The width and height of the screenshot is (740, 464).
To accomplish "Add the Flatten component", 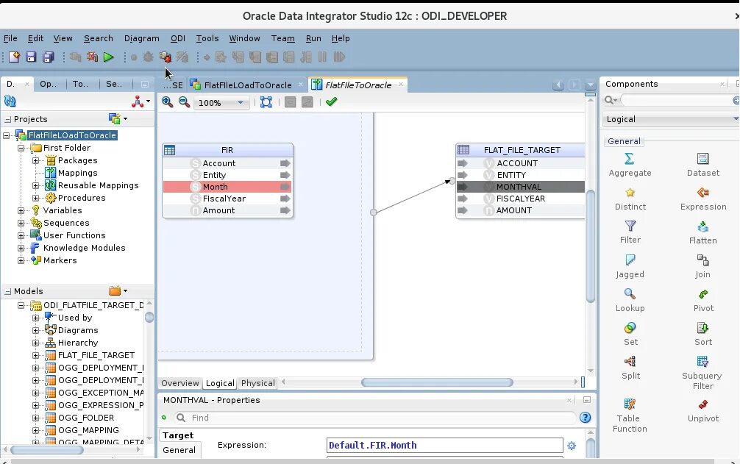I will click(702, 232).
